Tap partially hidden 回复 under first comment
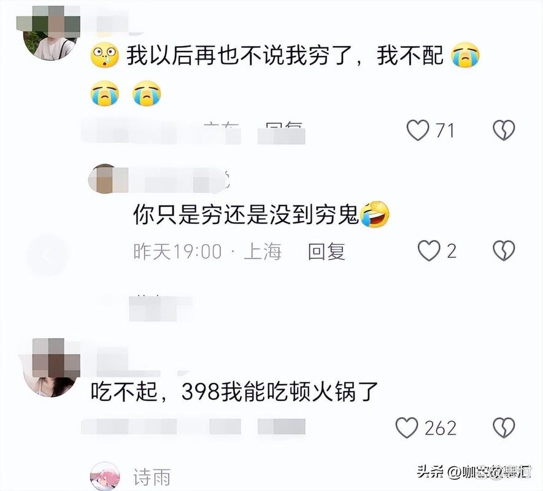The height and width of the screenshot is (491, 543). pyautogui.click(x=281, y=133)
